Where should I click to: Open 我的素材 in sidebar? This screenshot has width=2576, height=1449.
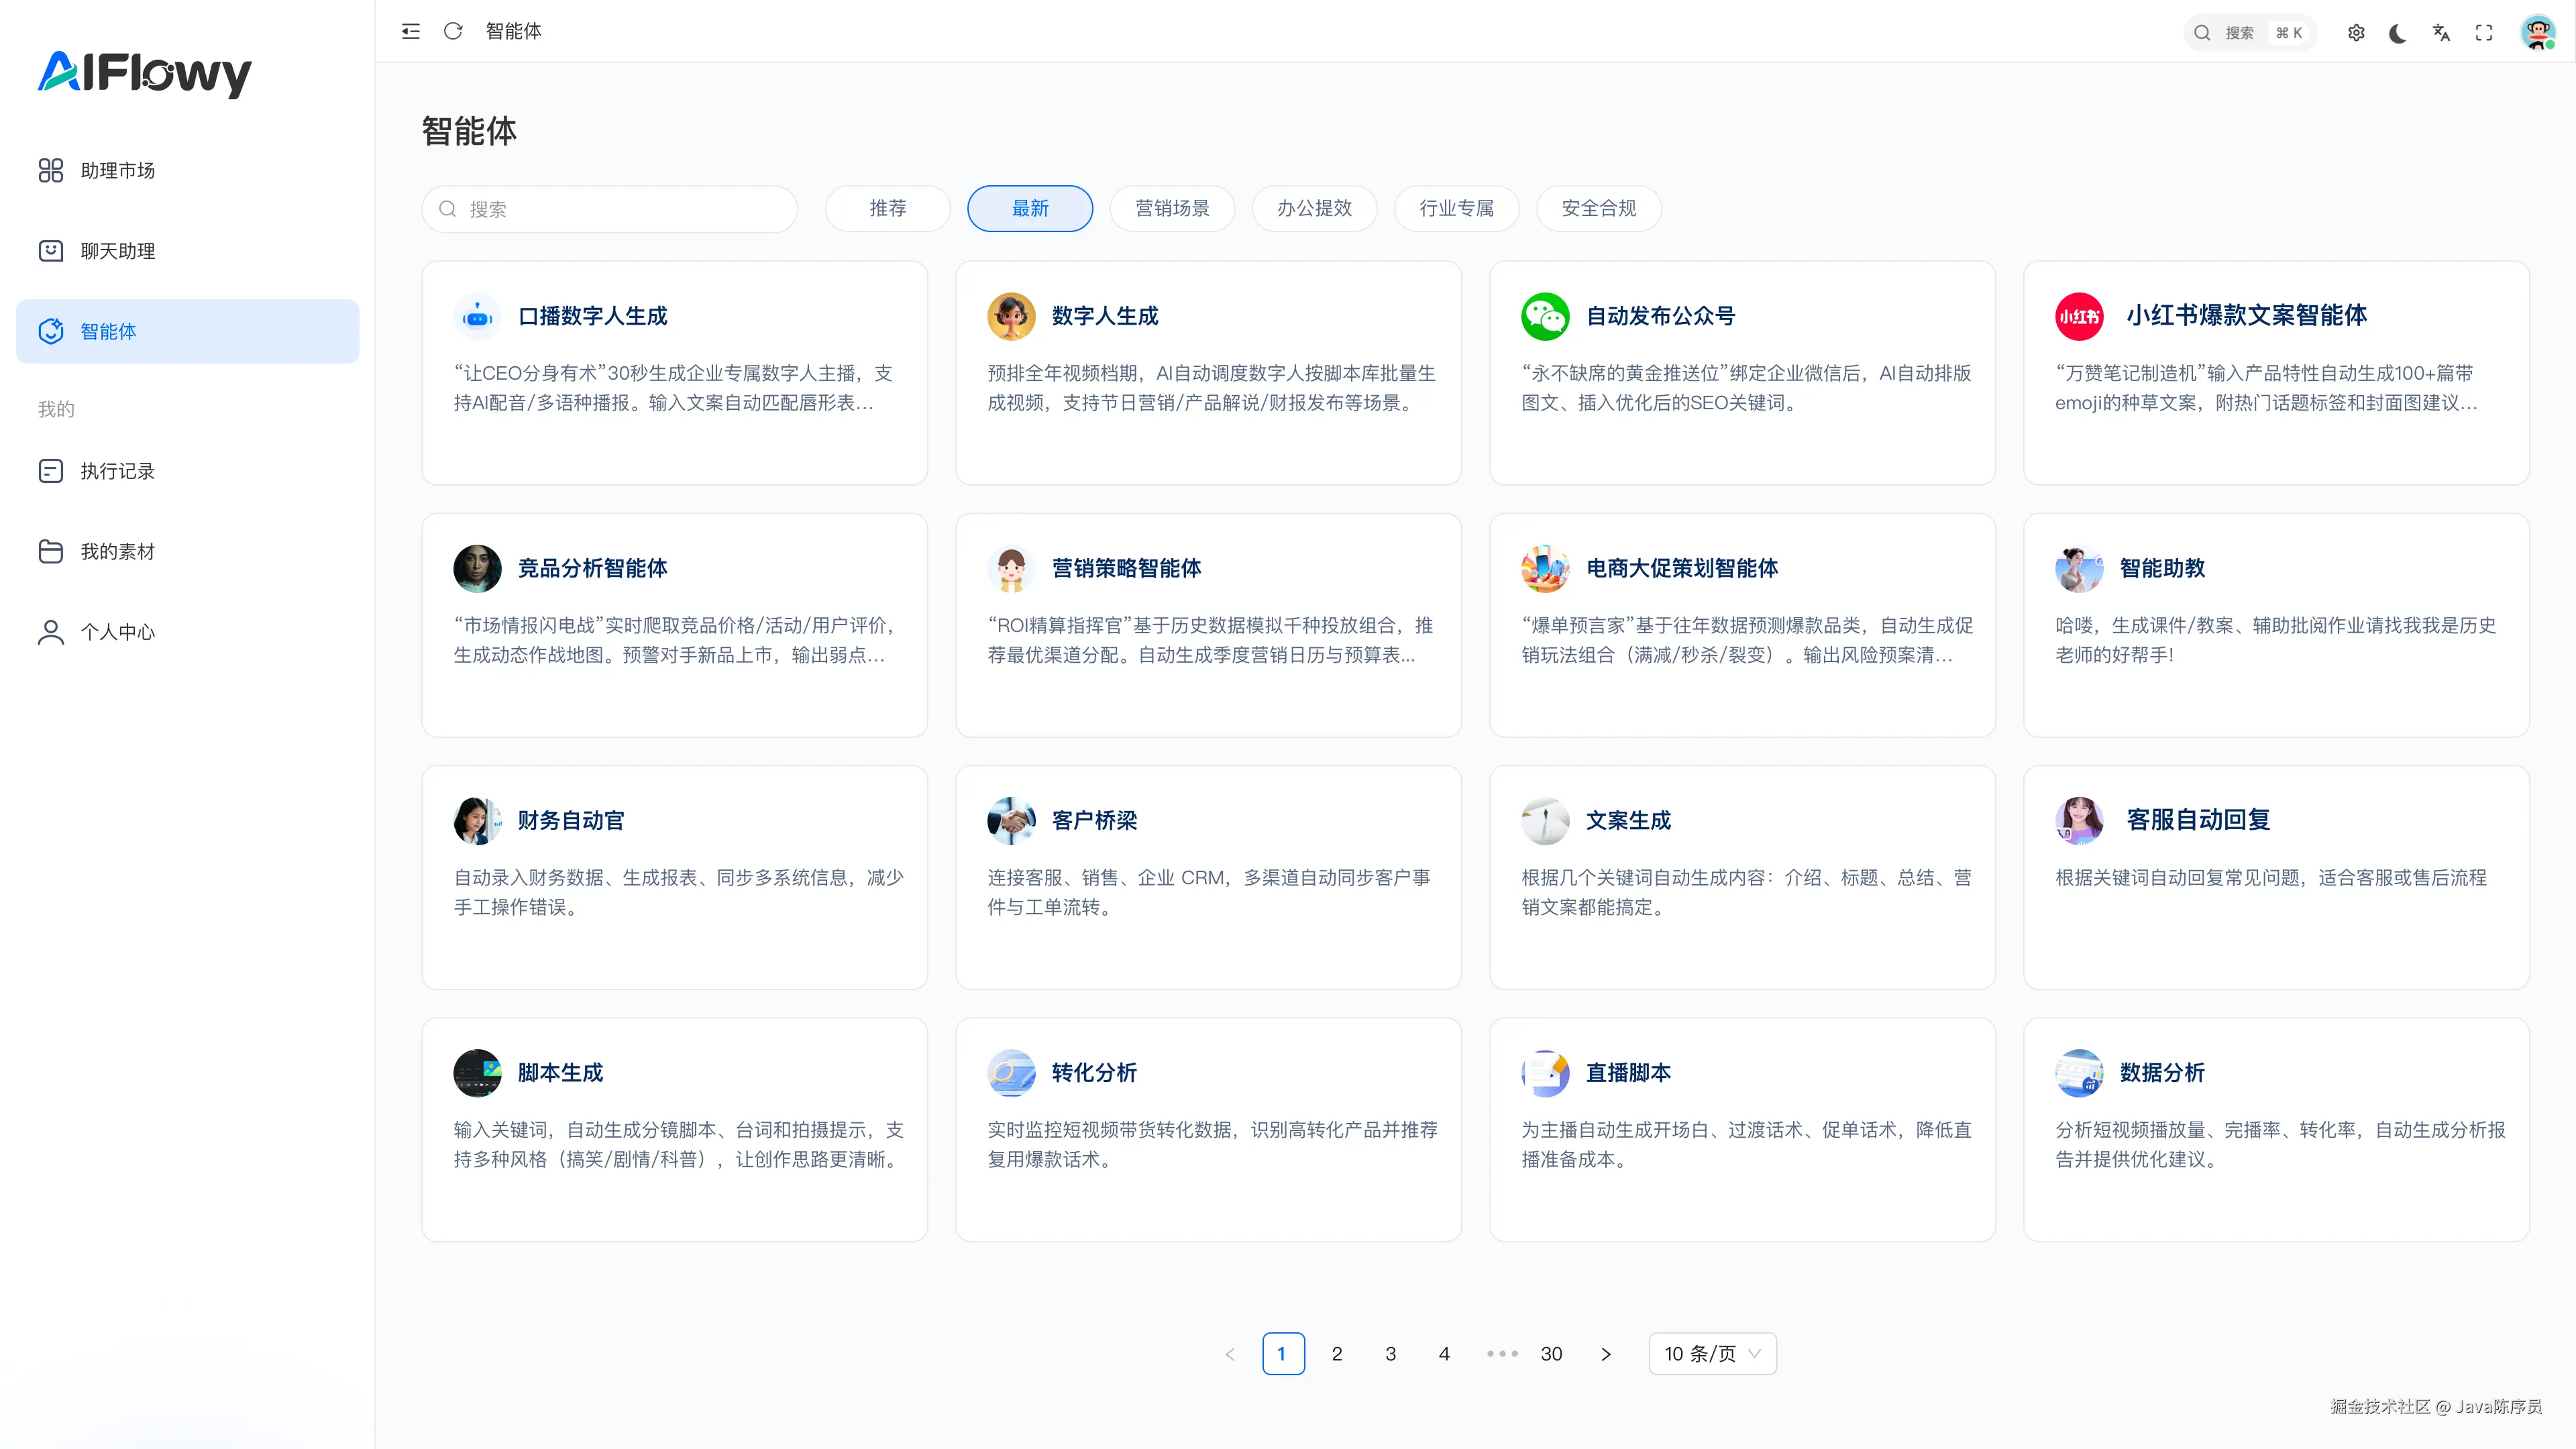(x=188, y=551)
